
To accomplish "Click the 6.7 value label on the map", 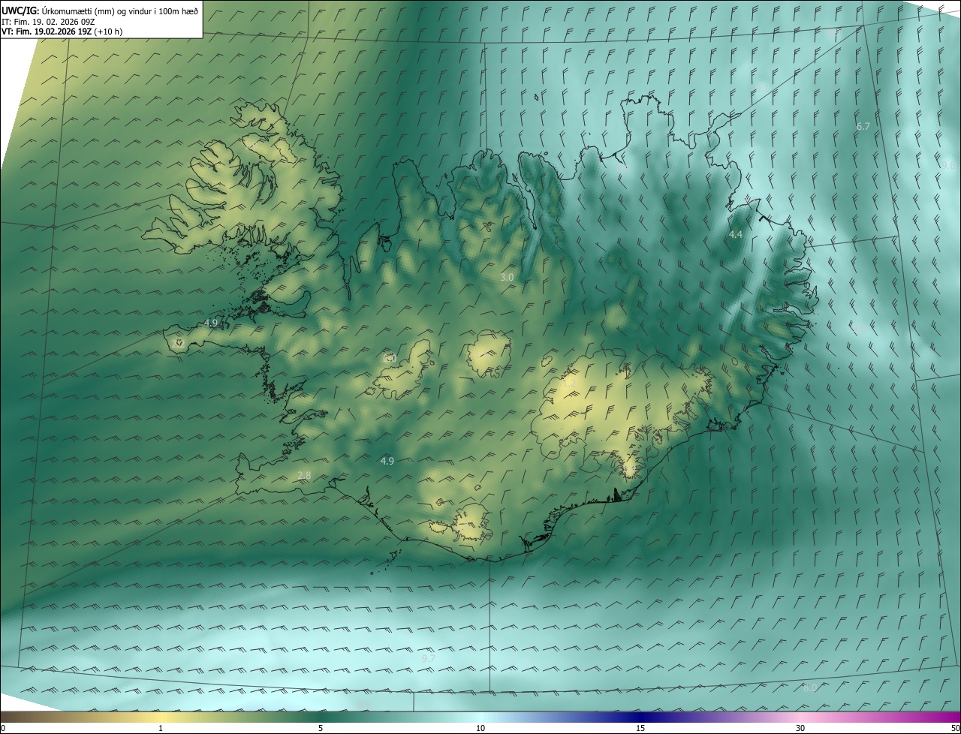I will click(x=863, y=126).
